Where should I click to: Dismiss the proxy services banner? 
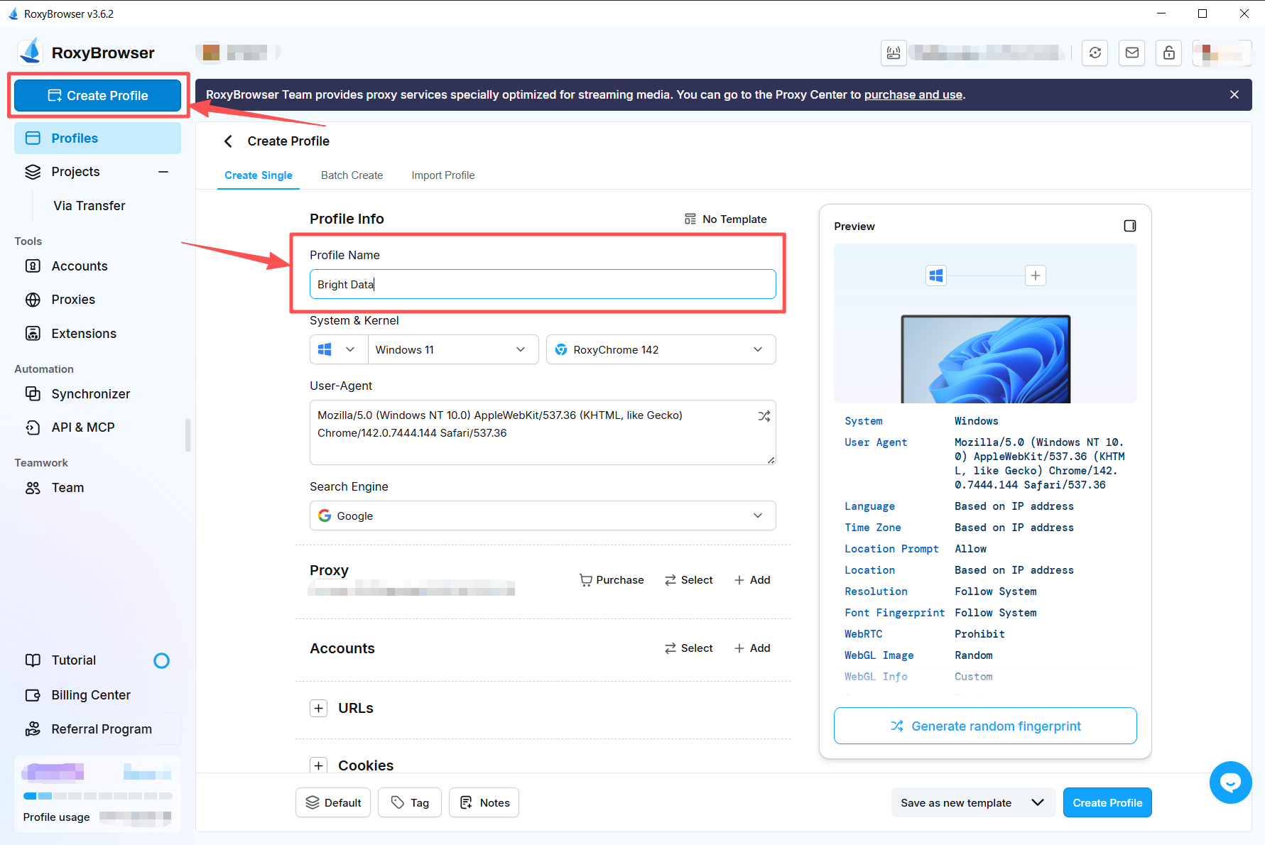1234,94
